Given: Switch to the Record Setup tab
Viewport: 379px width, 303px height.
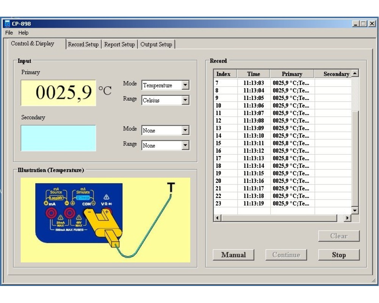Looking at the screenshot, I should (x=83, y=44).
